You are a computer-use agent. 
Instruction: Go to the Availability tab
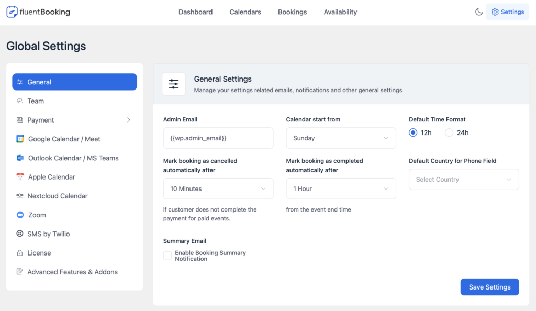pyautogui.click(x=340, y=12)
